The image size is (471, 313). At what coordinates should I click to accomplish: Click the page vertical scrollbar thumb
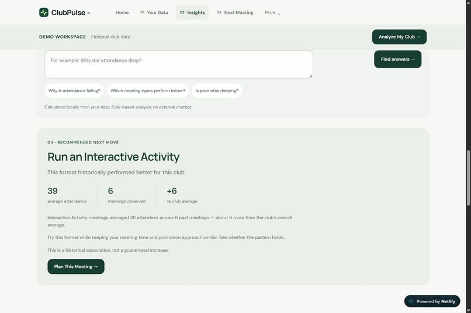tap(468, 178)
